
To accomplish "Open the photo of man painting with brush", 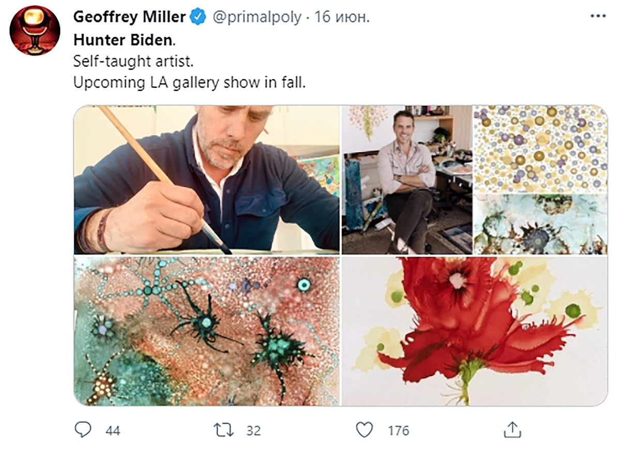I will [x=207, y=180].
